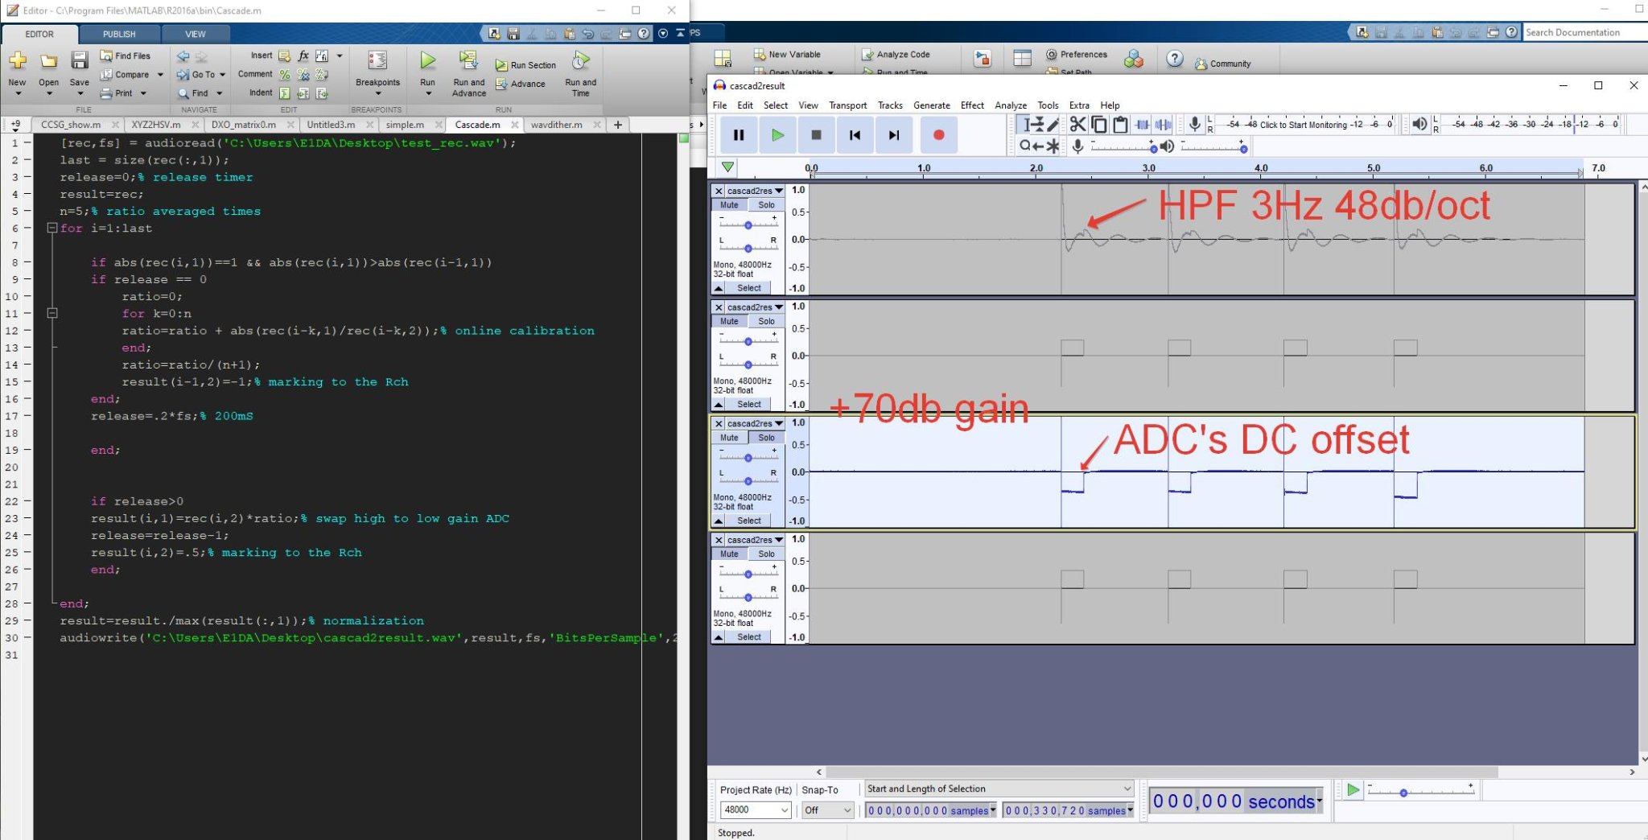Expand the Find dropdown in NAVIGATE group
The width and height of the screenshot is (1648, 840).
pyautogui.click(x=219, y=93)
